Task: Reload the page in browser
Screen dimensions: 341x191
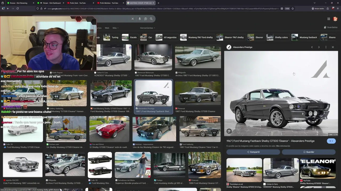Action: coord(18,8)
